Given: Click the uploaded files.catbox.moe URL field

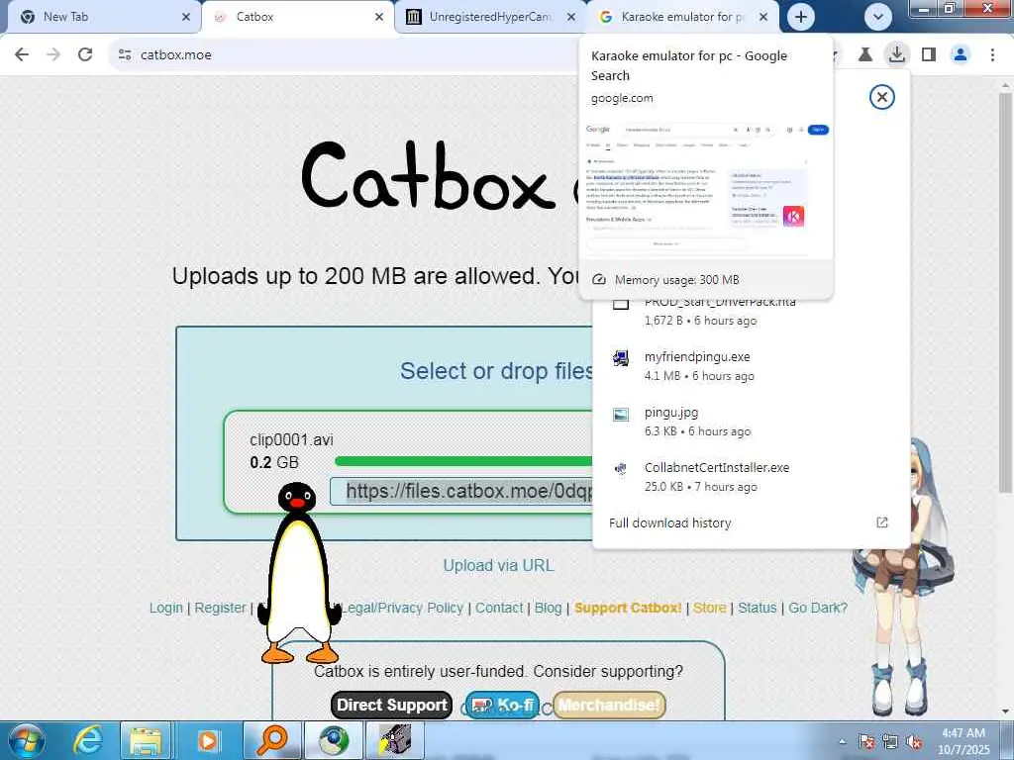Looking at the screenshot, I should pos(461,491).
